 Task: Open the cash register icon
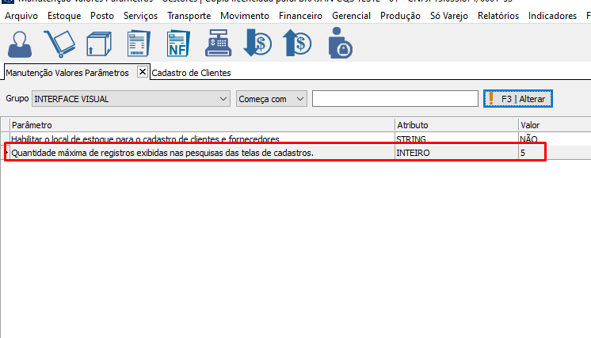[219, 43]
